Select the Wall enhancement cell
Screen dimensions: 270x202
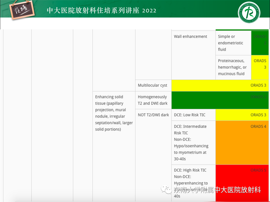click(193, 55)
